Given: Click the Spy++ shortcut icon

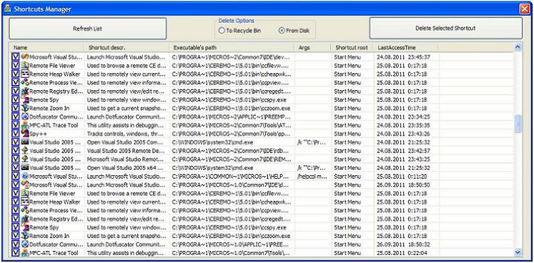Looking at the screenshot, I should [x=25, y=133].
